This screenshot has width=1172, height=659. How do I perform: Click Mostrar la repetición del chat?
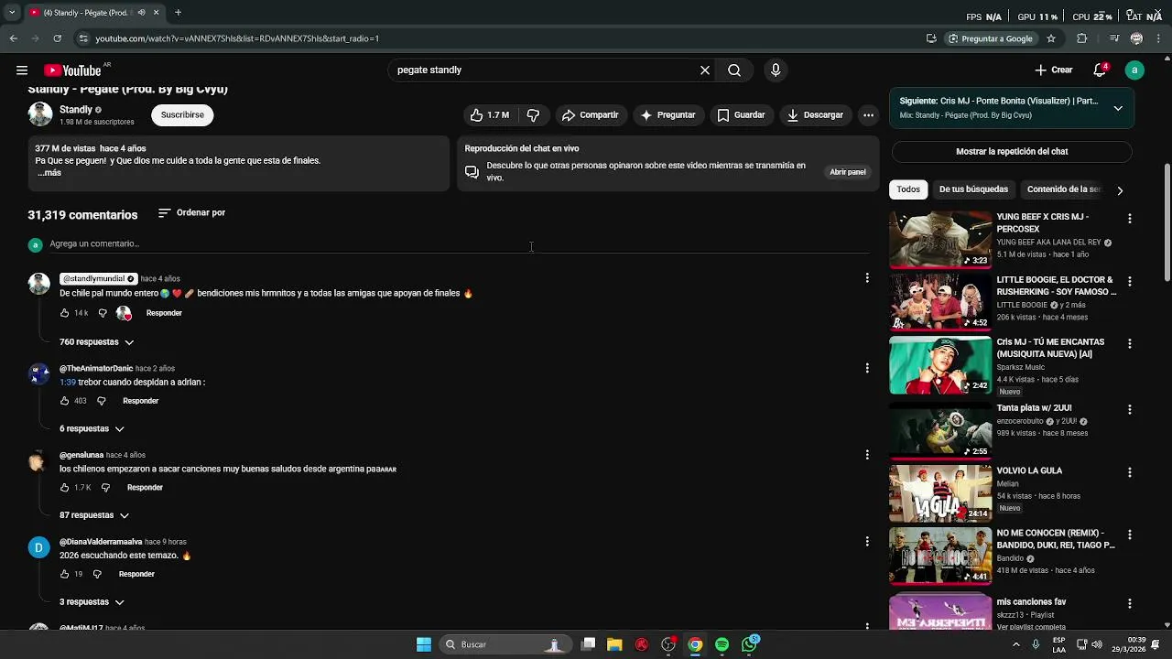[x=1012, y=152]
